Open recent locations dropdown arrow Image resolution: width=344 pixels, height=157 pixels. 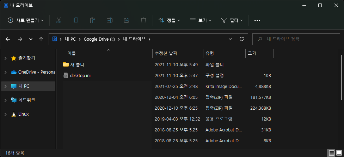31,39
